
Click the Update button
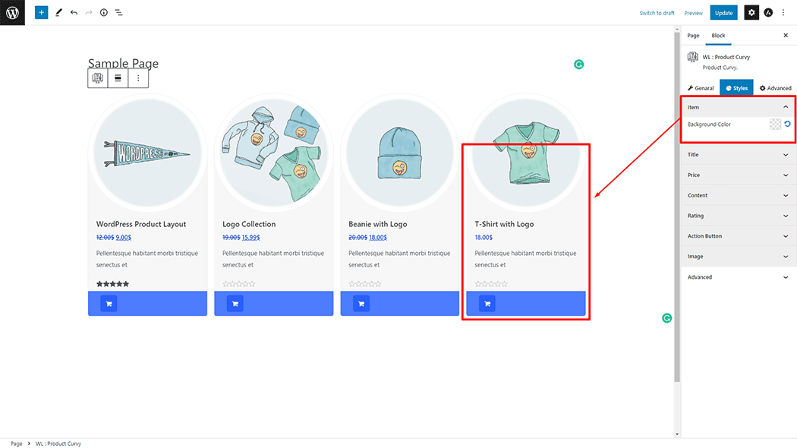tap(723, 13)
